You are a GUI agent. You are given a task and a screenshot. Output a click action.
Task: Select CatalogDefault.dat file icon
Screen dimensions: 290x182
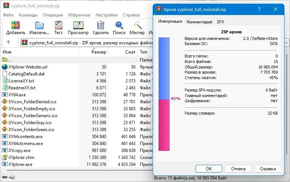(x=5, y=74)
